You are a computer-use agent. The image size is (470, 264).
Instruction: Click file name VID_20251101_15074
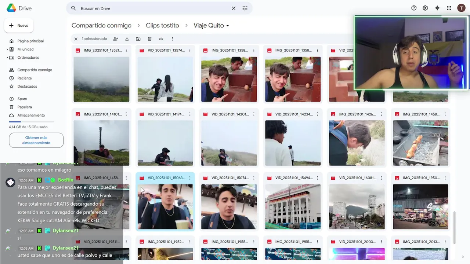[230, 178]
